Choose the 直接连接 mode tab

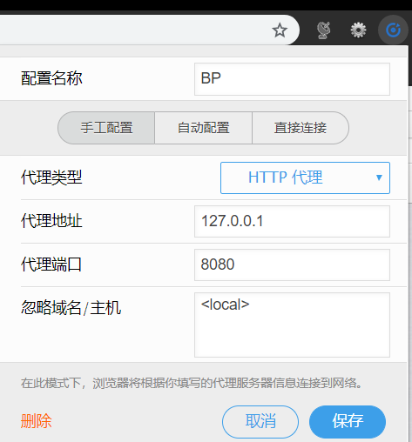coord(301,128)
